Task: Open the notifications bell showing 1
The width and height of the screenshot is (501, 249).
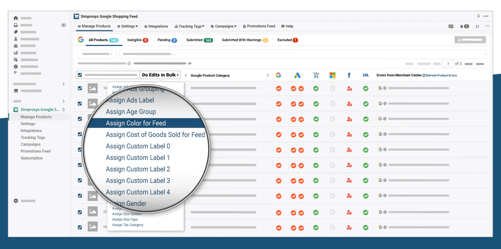Action: tap(464, 26)
